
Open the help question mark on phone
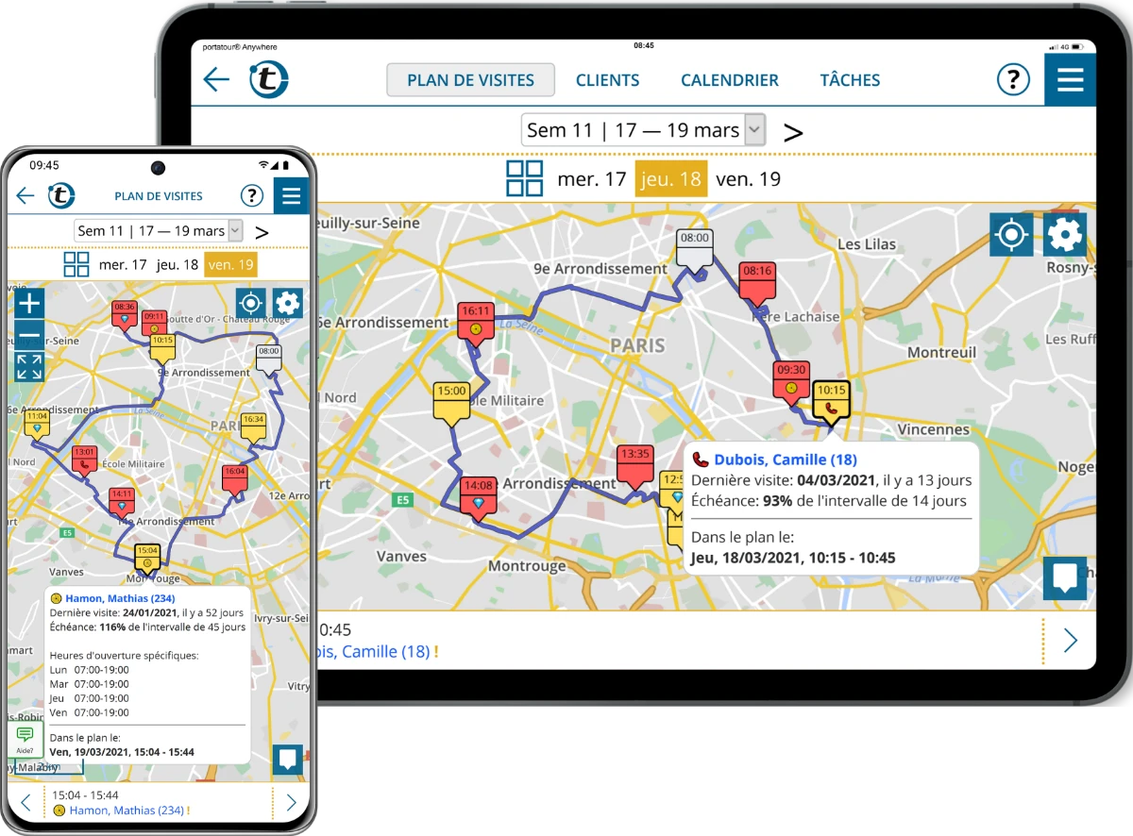(251, 195)
